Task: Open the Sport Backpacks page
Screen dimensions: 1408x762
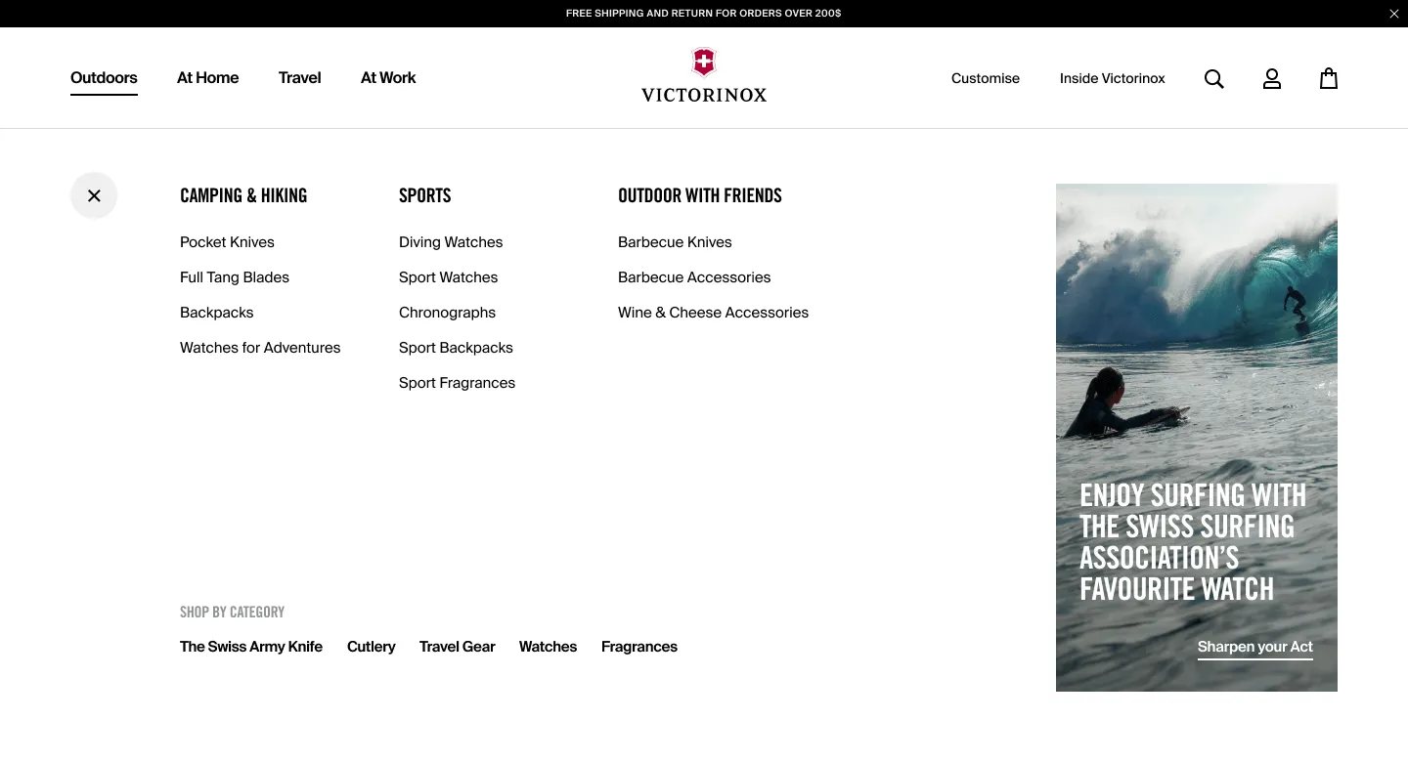Action: click(456, 347)
